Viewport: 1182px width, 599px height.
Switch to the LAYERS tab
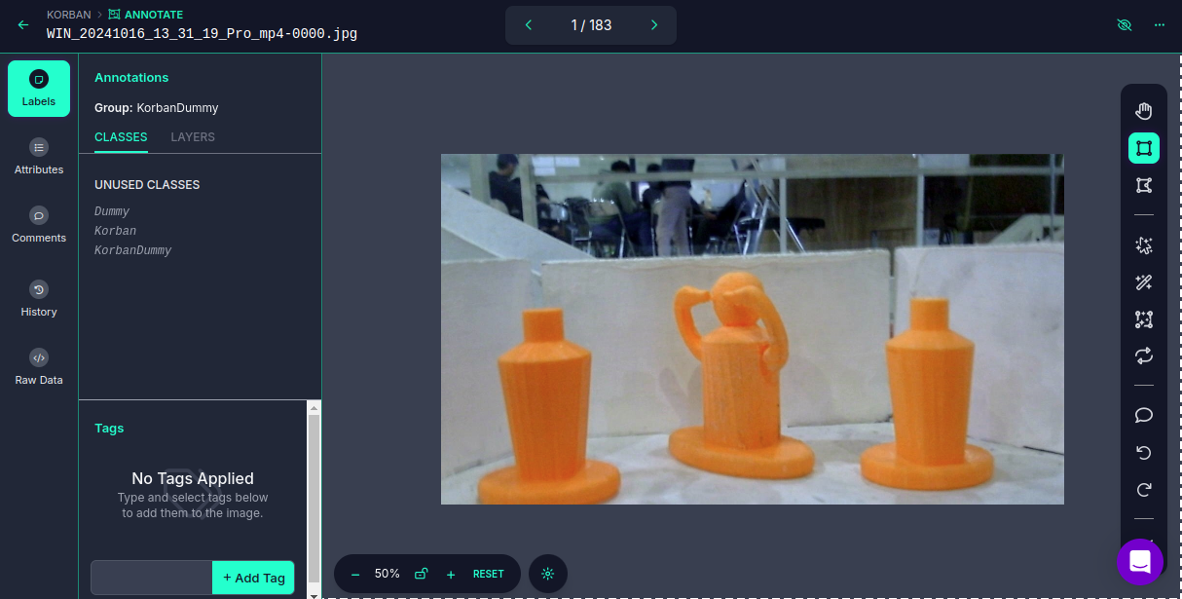click(193, 137)
